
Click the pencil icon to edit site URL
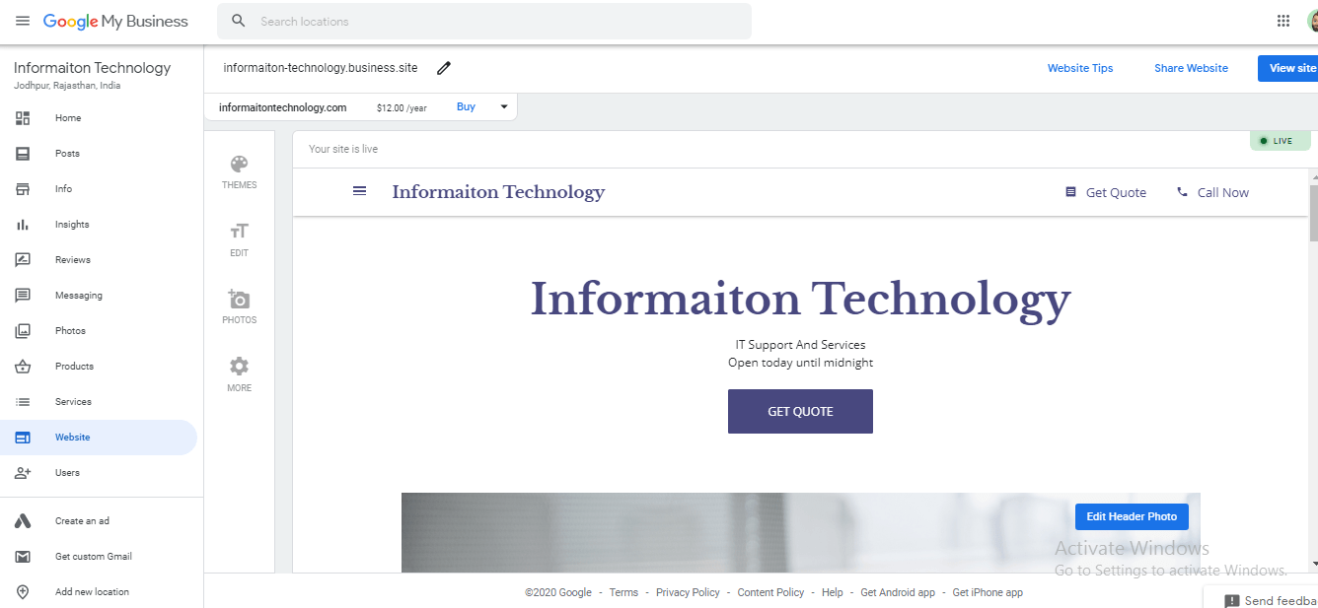point(444,68)
